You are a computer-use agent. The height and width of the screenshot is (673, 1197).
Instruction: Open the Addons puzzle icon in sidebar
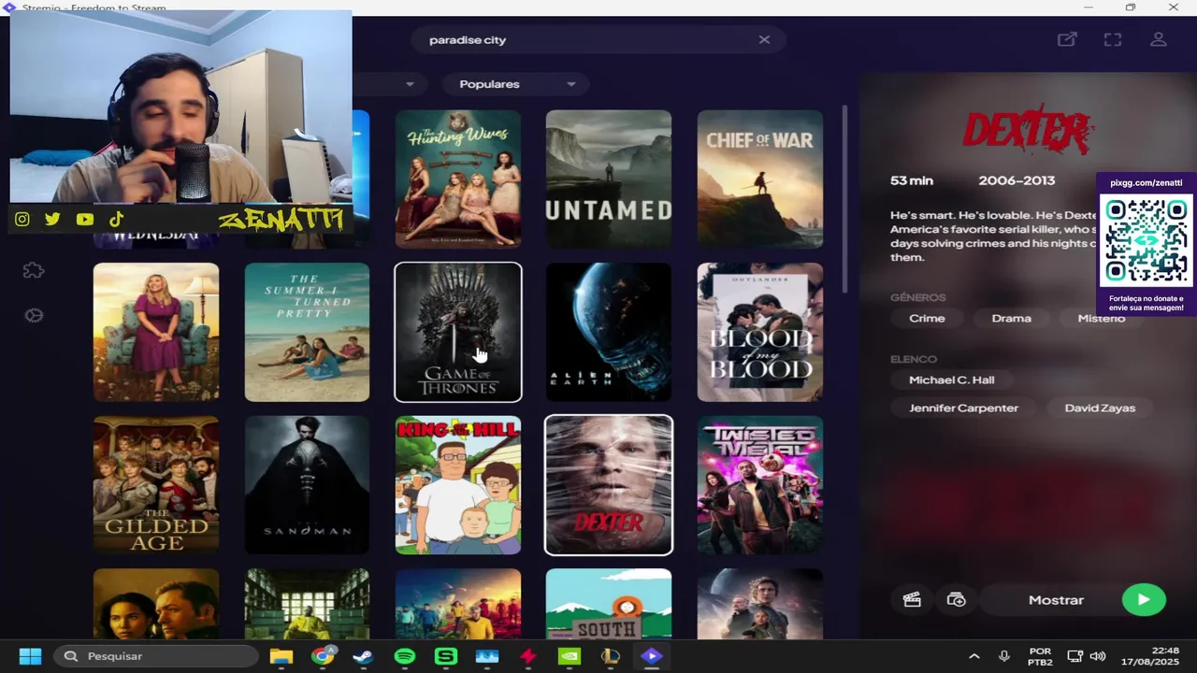pos(34,271)
